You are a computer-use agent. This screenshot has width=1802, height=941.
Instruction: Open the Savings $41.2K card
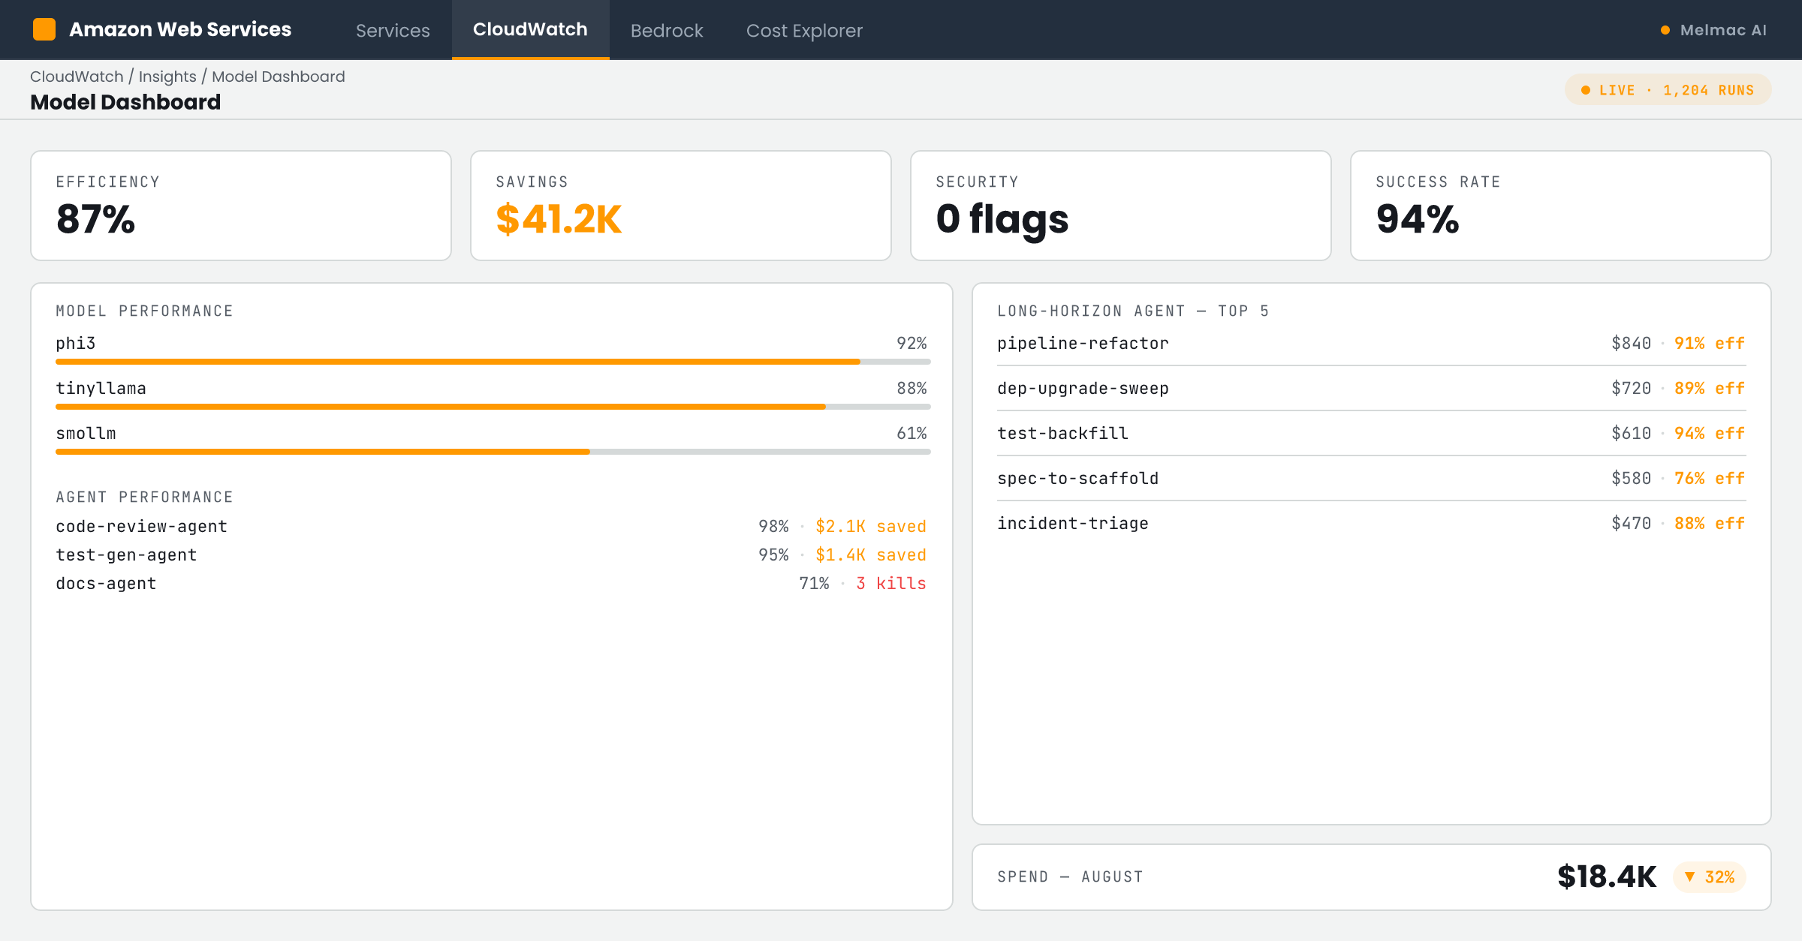point(681,206)
